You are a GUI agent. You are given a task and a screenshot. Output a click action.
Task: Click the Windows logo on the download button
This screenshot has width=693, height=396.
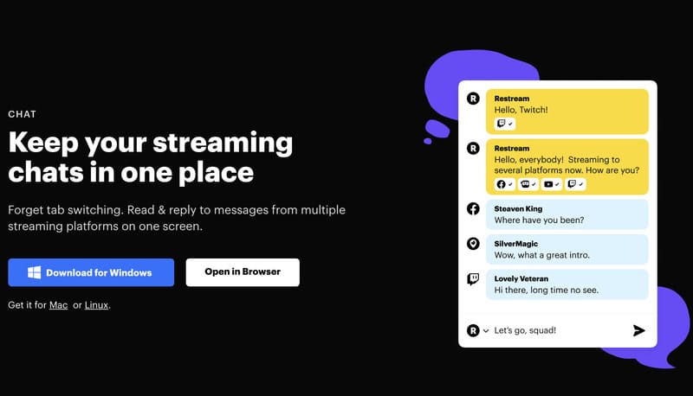click(34, 272)
